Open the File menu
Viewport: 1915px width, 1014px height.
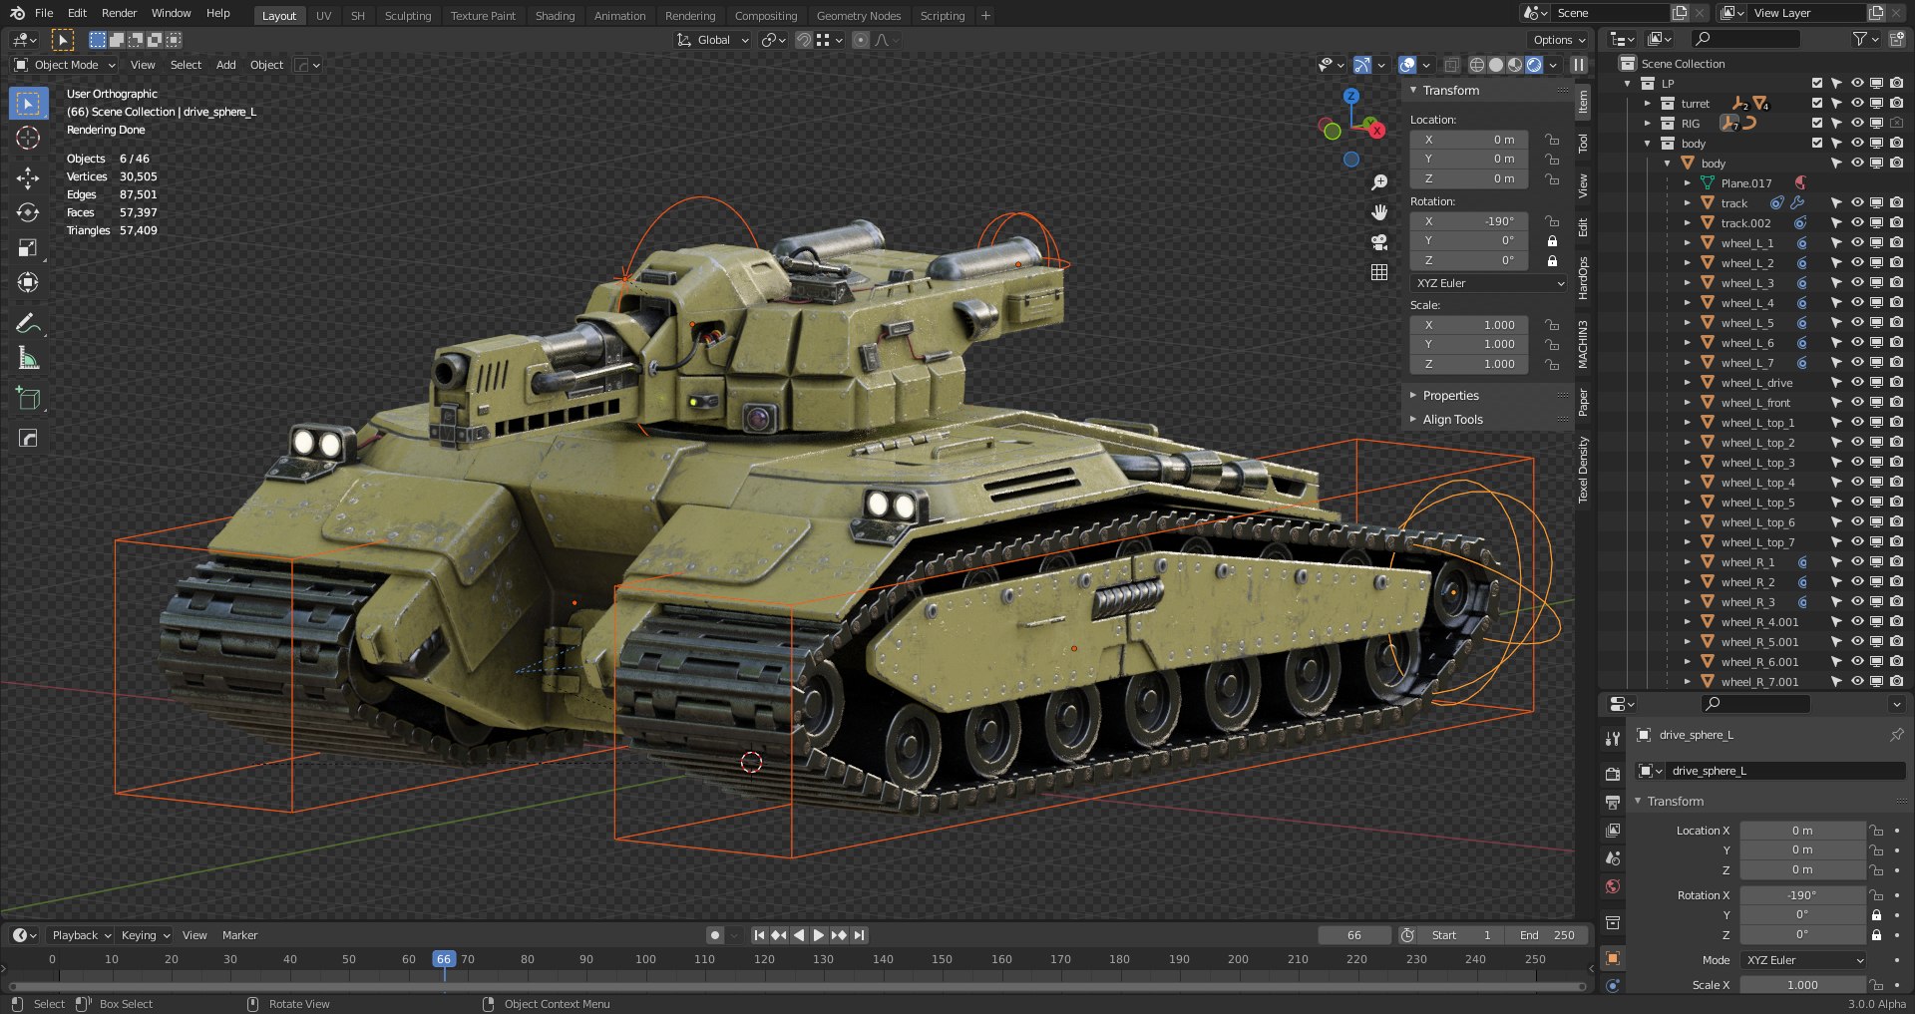point(44,13)
